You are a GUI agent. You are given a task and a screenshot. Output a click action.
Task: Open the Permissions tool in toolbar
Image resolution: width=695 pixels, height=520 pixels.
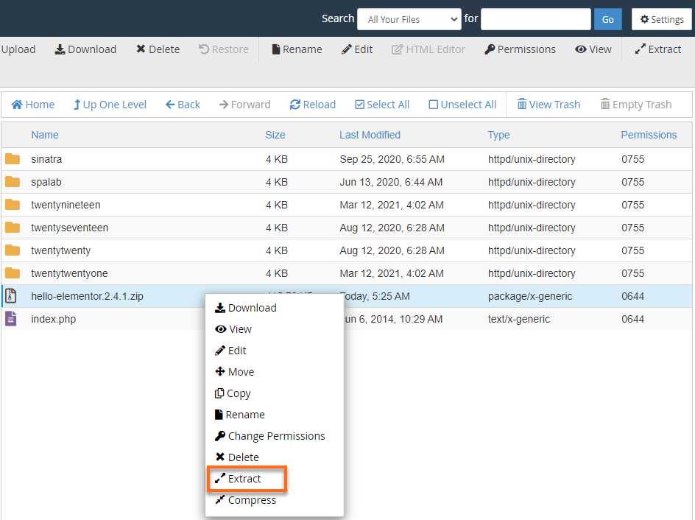(520, 49)
